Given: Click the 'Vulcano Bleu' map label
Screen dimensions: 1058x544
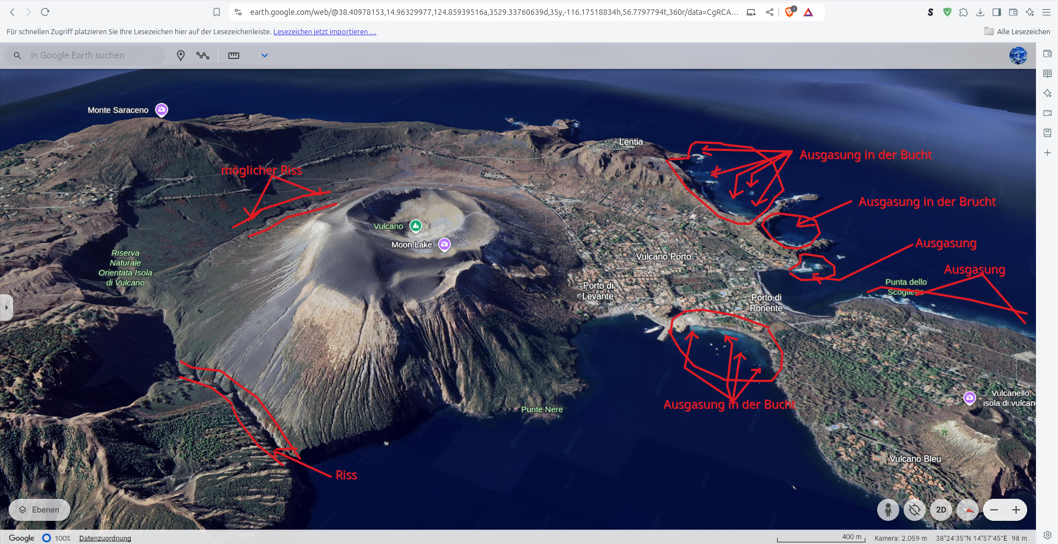Looking at the screenshot, I should coord(915,459).
